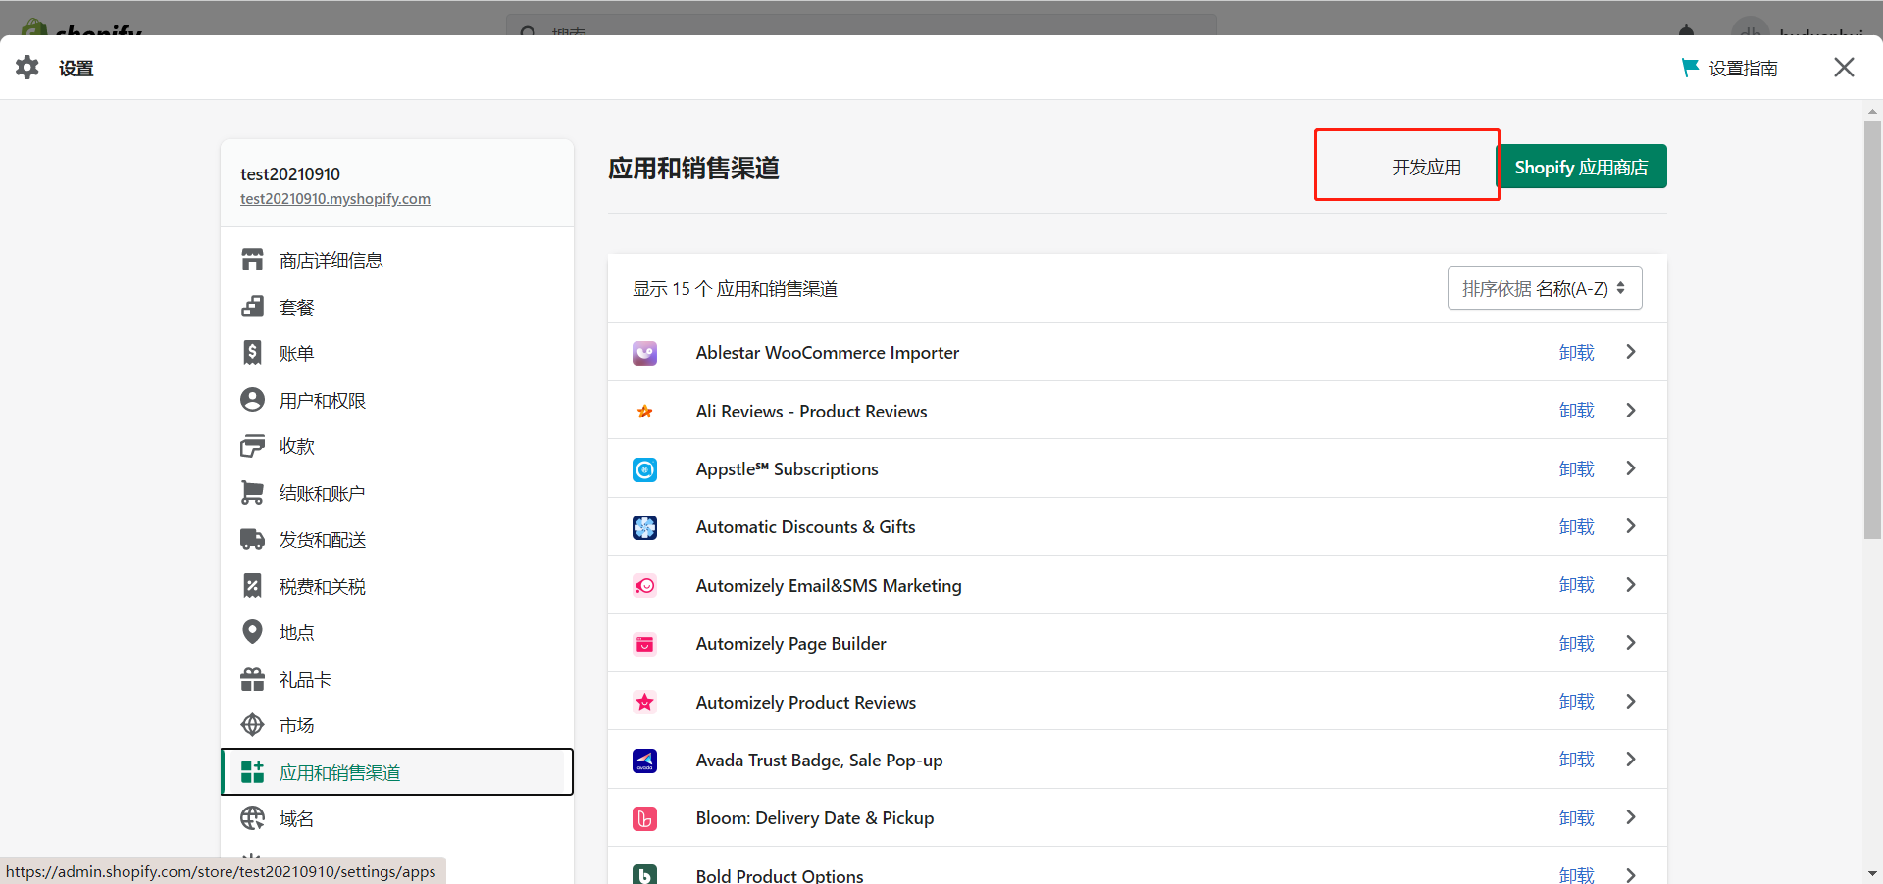
Task: Click Avada Trust Badge app icon
Action: click(x=644, y=761)
